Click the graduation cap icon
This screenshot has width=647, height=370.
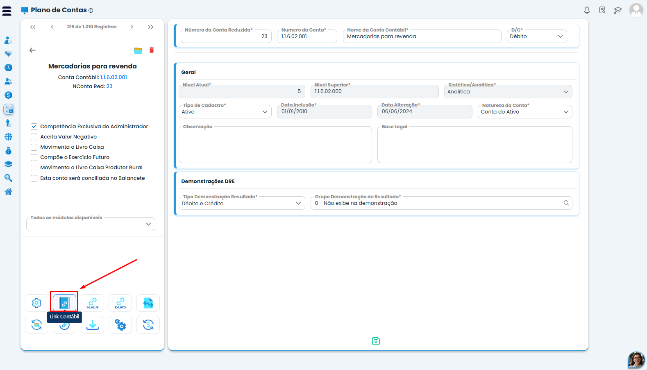pyautogui.click(x=618, y=10)
